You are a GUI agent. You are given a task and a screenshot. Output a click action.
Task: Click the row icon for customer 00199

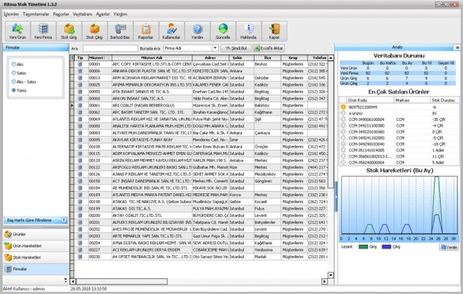tap(80, 209)
